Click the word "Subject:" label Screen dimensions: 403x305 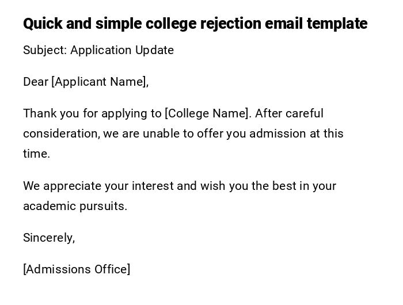tap(45, 50)
